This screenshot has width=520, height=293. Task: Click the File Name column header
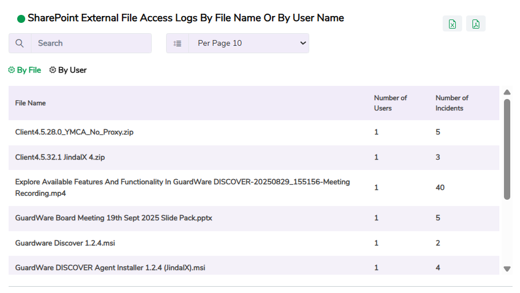click(30, 103)
